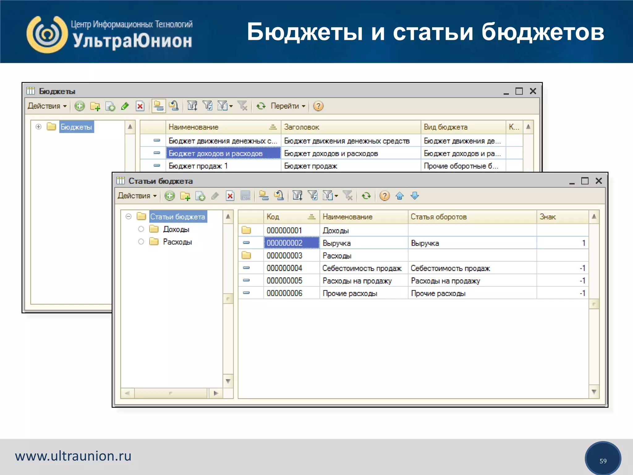This screenshot has width=633, height=475.
Task: Click Edit pencil icon in Бюджеты toolbar
Action: pos(125,106)
